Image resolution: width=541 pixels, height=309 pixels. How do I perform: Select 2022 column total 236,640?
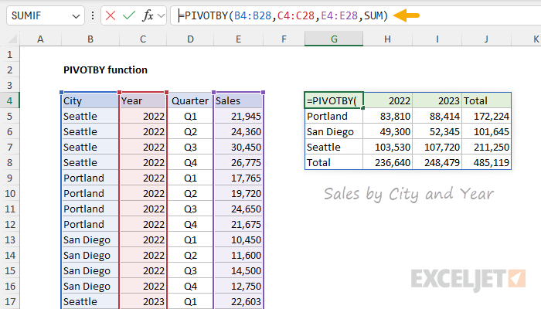pyautogui.click(x=388, y=162)
